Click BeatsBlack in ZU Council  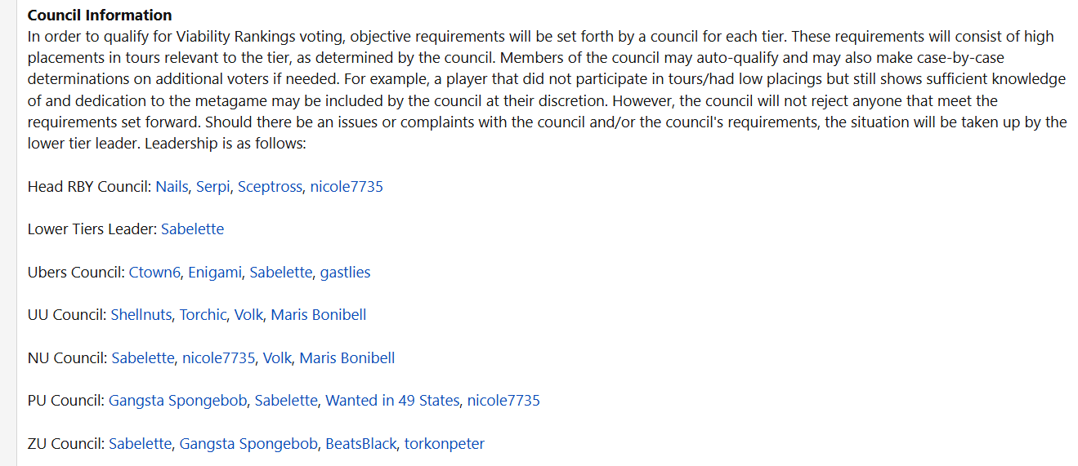point(360,443)
